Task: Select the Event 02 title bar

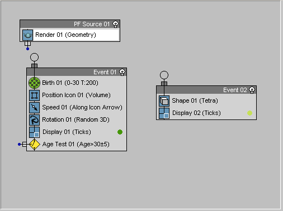Action: click(206, 90)
